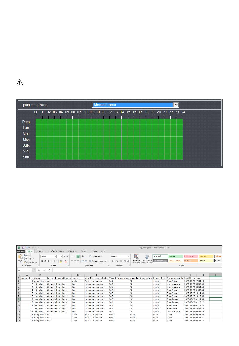
Task: Apply the Notas cell style
Action: (x=206, y=261)
